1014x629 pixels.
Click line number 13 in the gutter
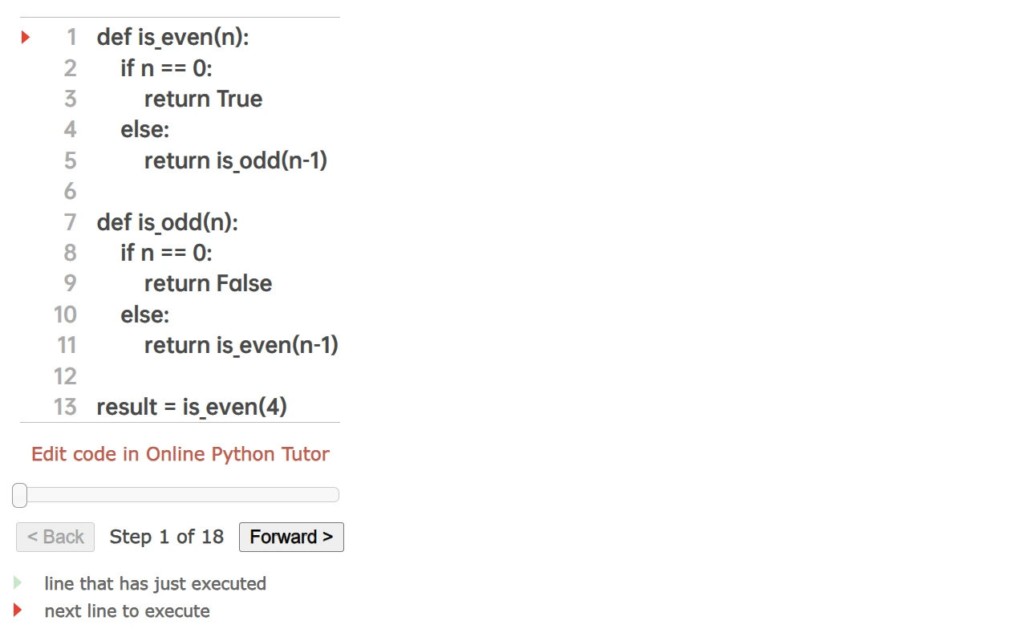(x=65, y=407)
